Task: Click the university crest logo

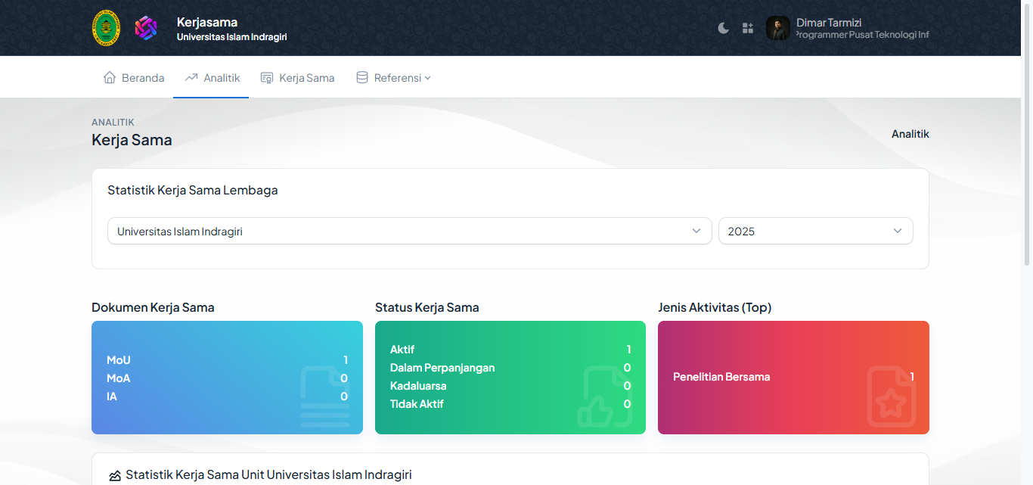Action: tap(106, 28)
